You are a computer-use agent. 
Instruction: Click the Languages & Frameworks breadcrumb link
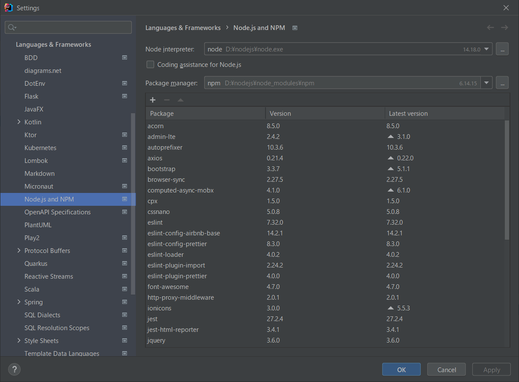click(183, 28)
